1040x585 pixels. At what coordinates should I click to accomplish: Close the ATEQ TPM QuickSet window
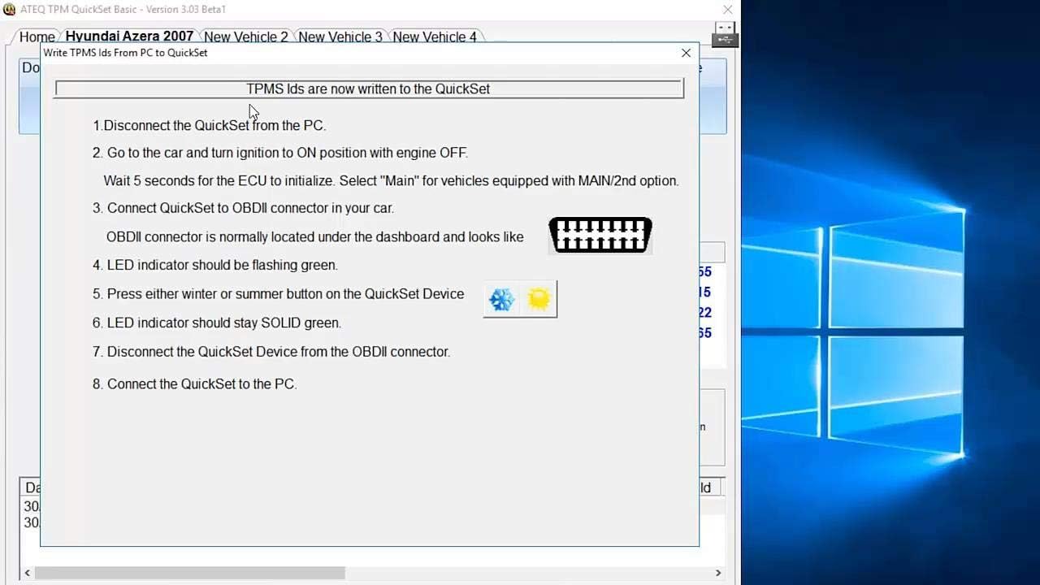click(727, 9)
